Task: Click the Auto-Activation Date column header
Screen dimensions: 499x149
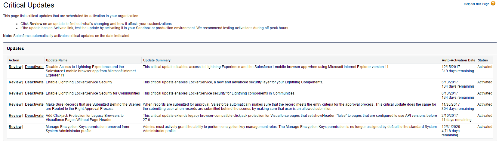Action: pyautogui.click(x=458, y=60)
